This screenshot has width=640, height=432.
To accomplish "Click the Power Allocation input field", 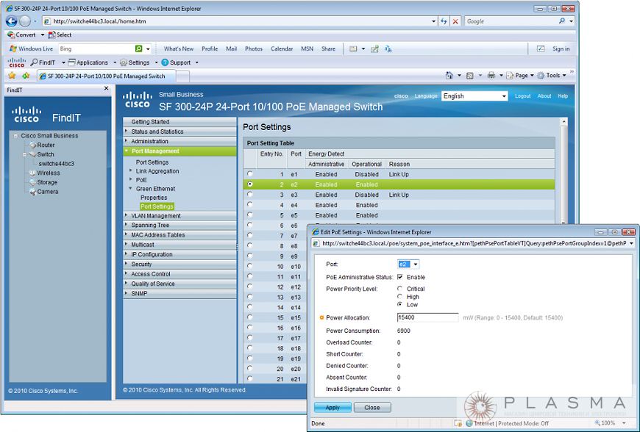I will [427, 317].
